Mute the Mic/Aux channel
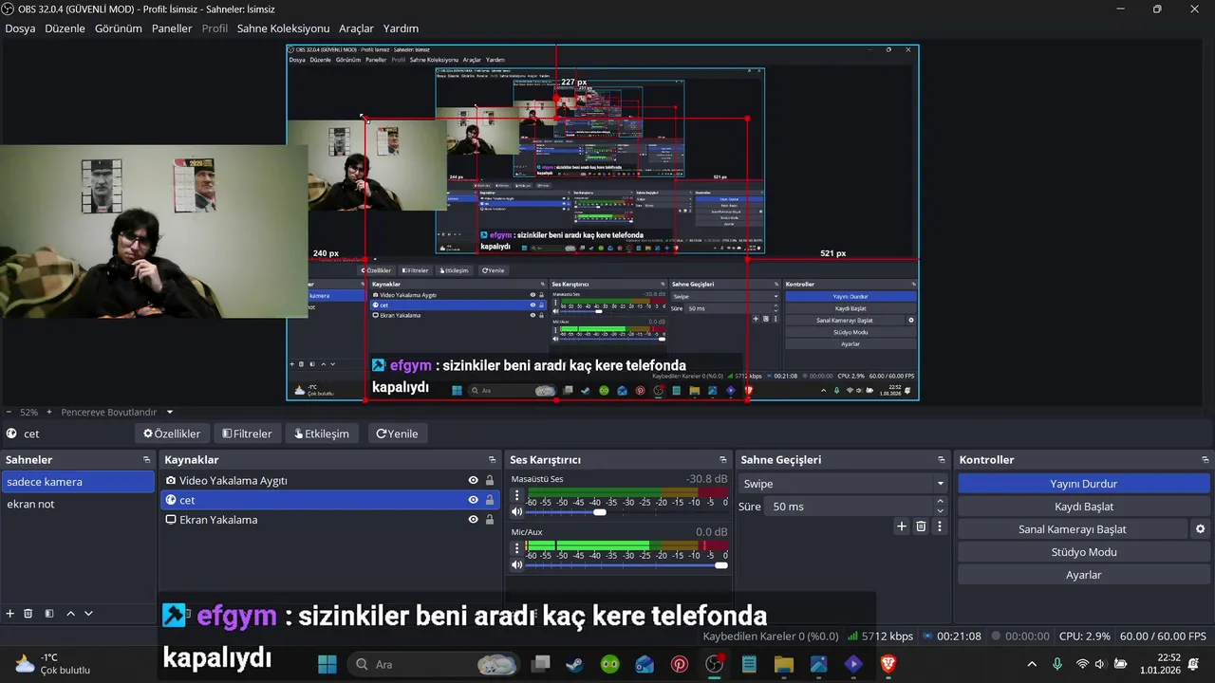The height and width of the screenshot is (683, 1215). coord(517,565)
